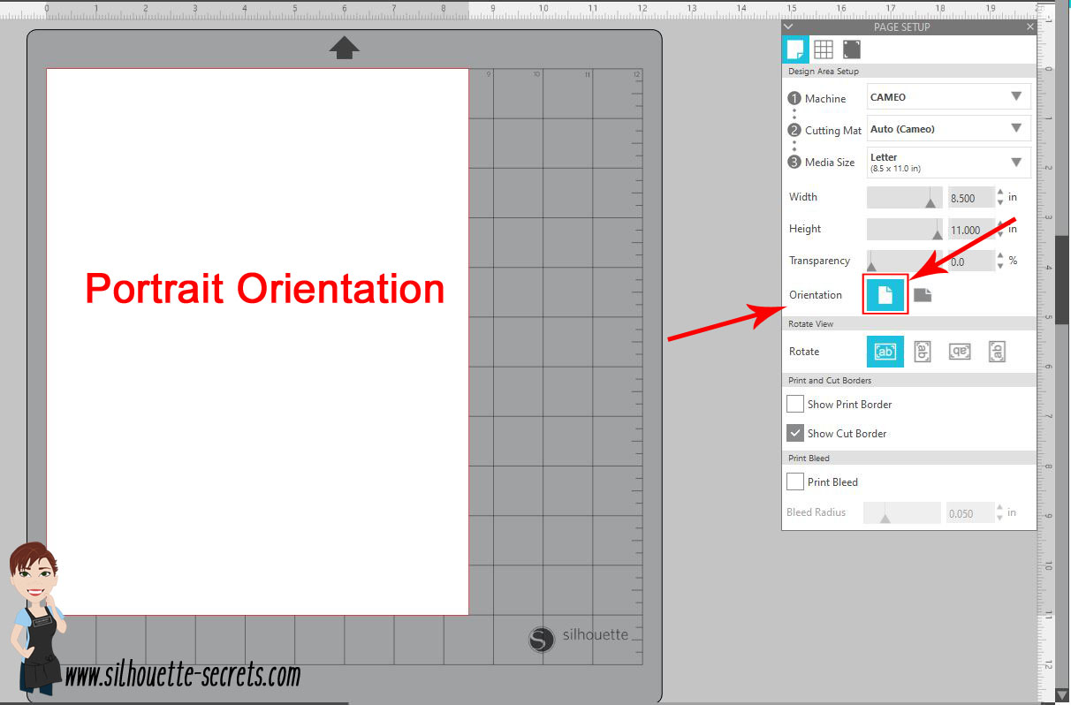Open Registration Marks settings icon
Screen dimensions: 1071x705
pyautogui.click(x=851, y=49)
